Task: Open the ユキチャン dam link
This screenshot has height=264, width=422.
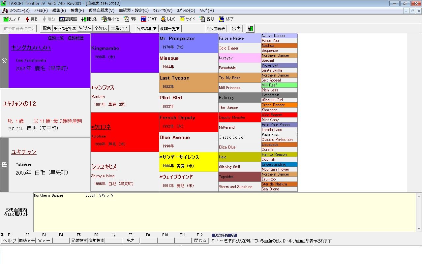Action: [24, 152]
